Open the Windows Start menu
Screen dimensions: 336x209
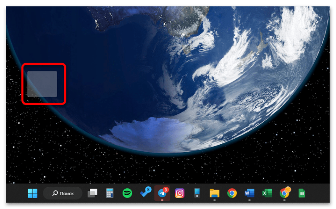point(33,193)
